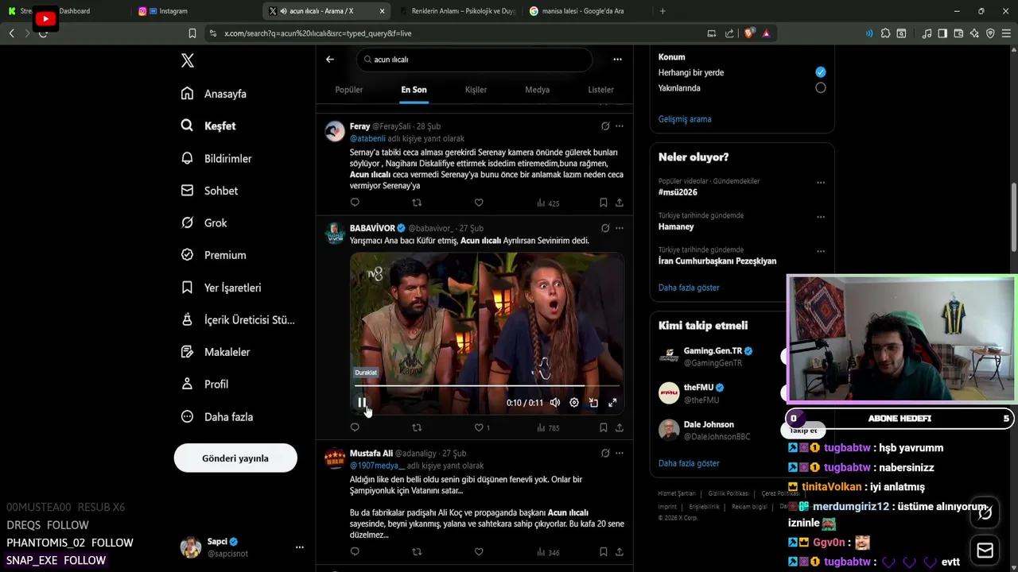The width and height of the screenshot is (1018, 572).
Task: Like the Feray tweet
Action: [479, 203]
